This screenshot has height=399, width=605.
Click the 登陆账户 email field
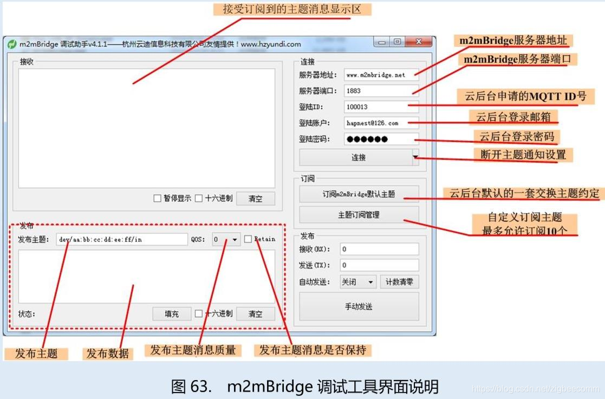point(381,123)
